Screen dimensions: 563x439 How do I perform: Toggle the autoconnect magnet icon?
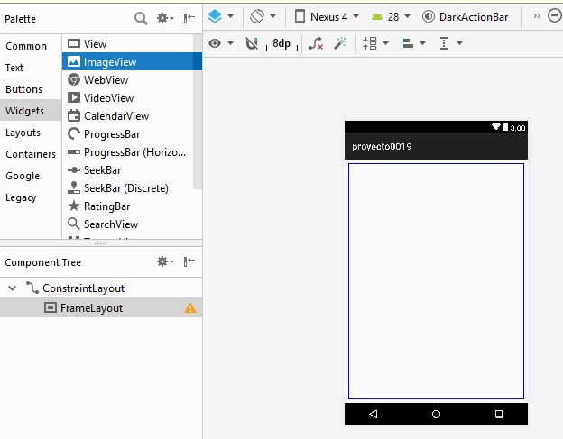[x=252, y=43]
